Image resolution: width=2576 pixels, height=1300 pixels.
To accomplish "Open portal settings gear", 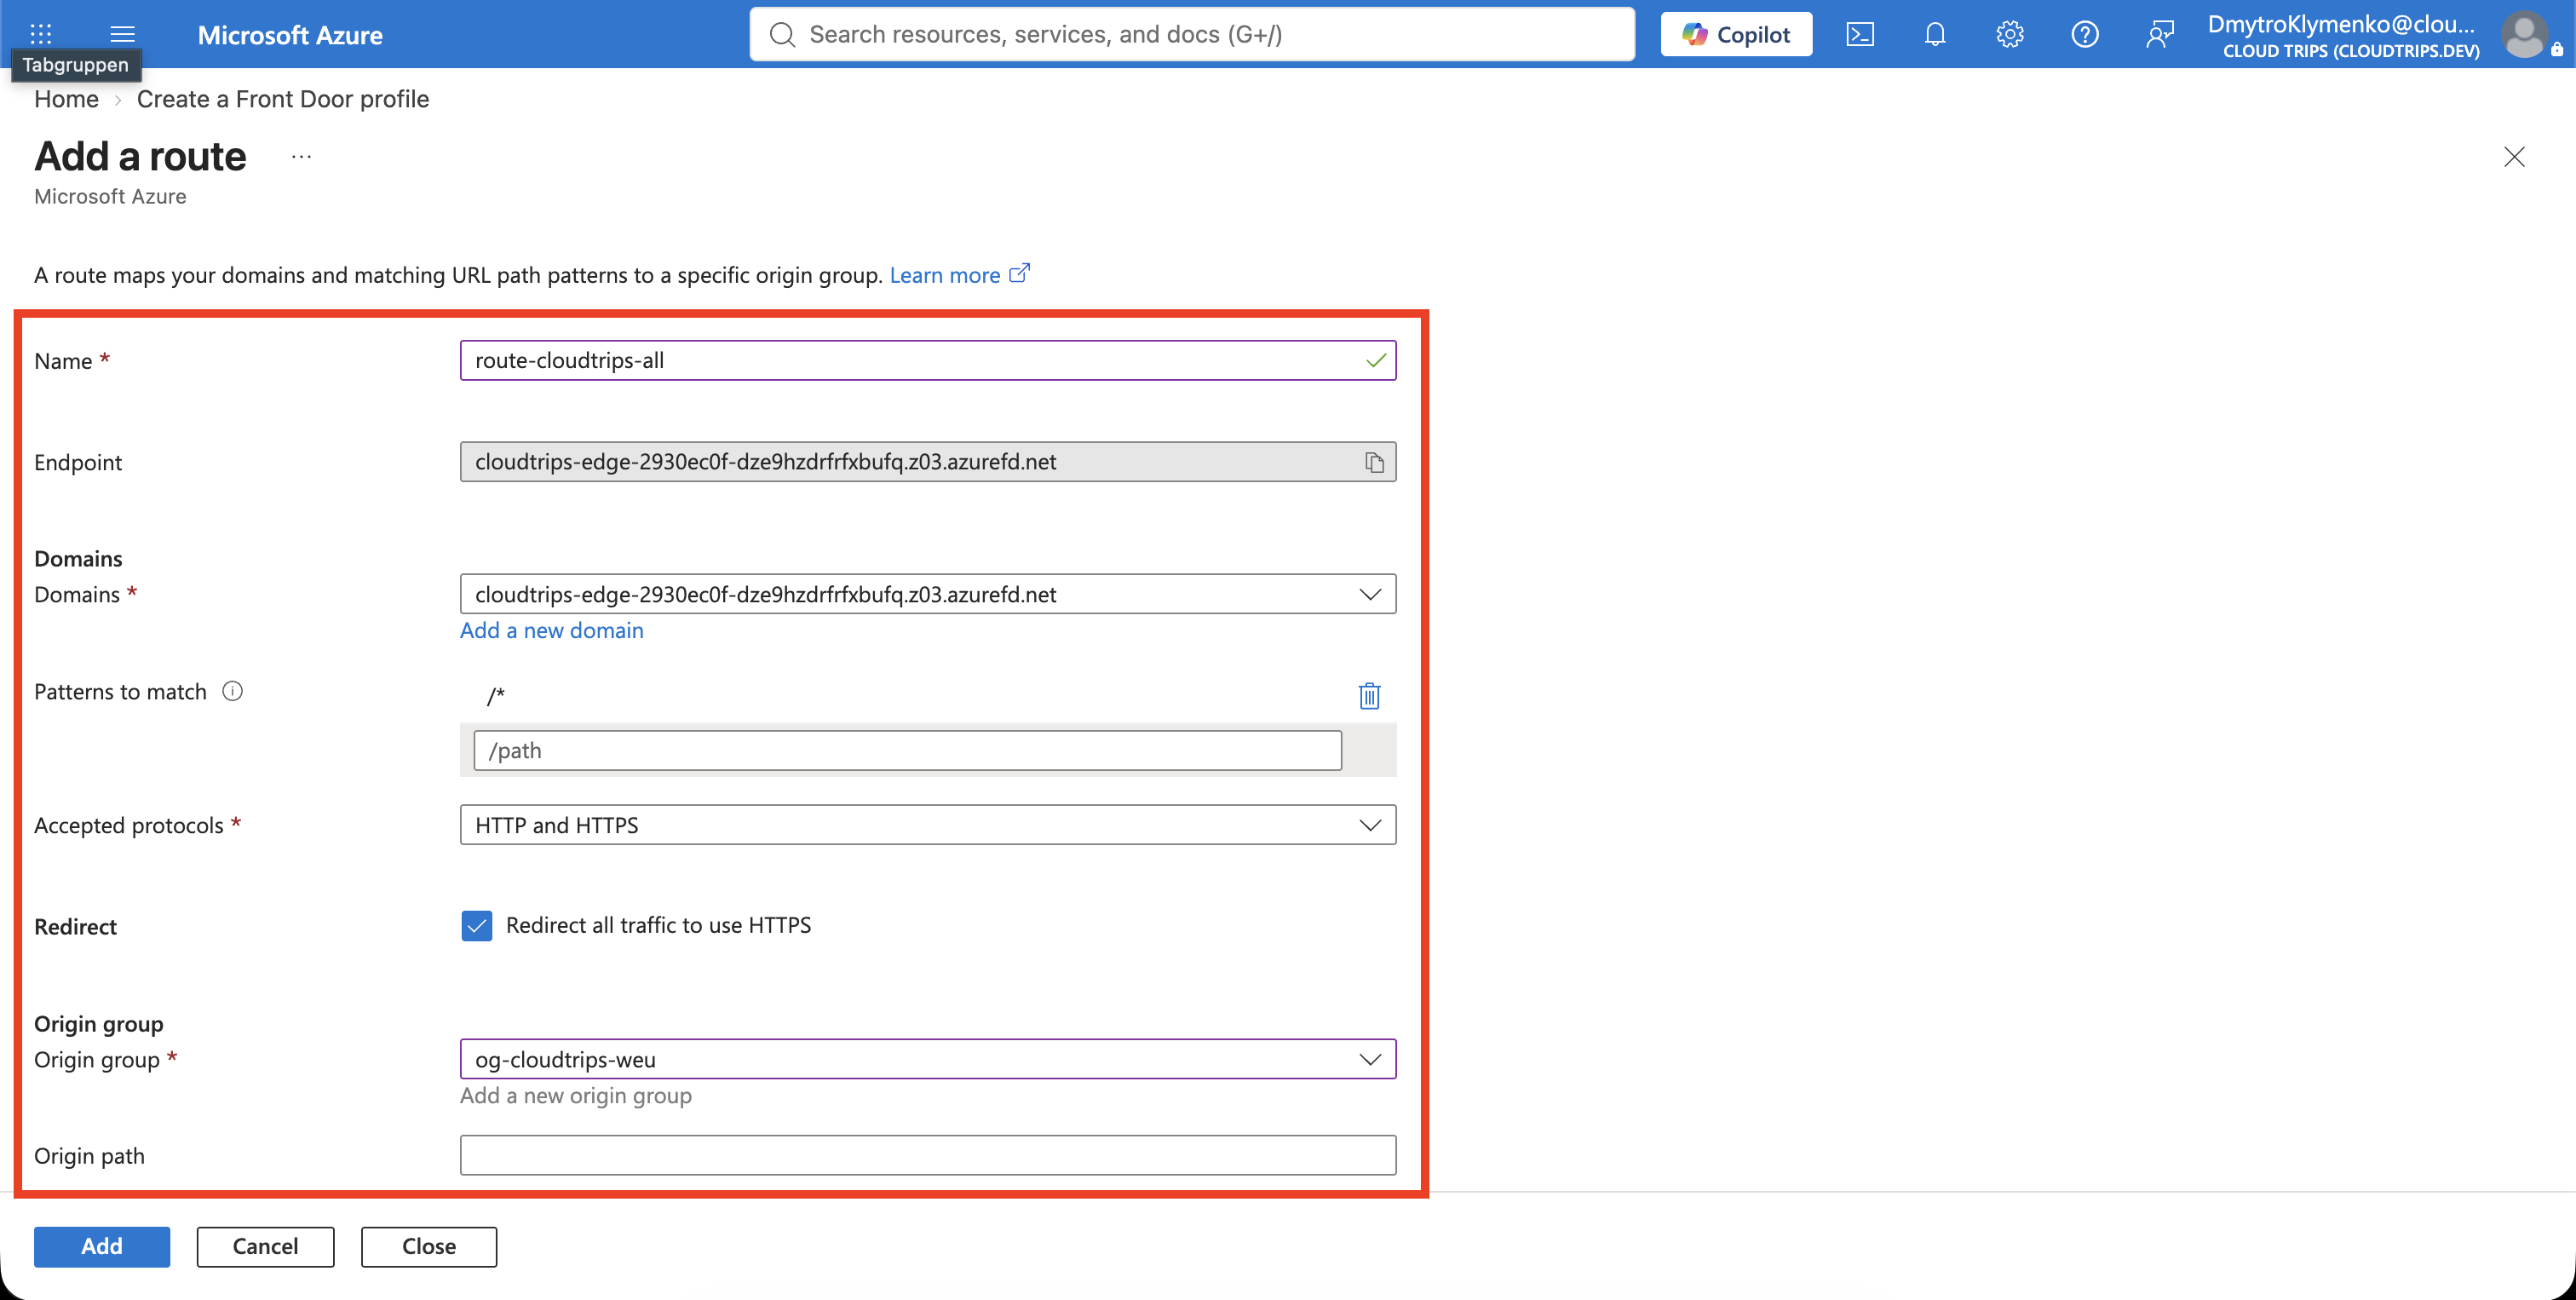I will (2010, 34).
